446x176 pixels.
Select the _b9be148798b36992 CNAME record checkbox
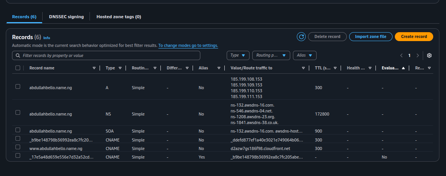click(x=18, y=138)
